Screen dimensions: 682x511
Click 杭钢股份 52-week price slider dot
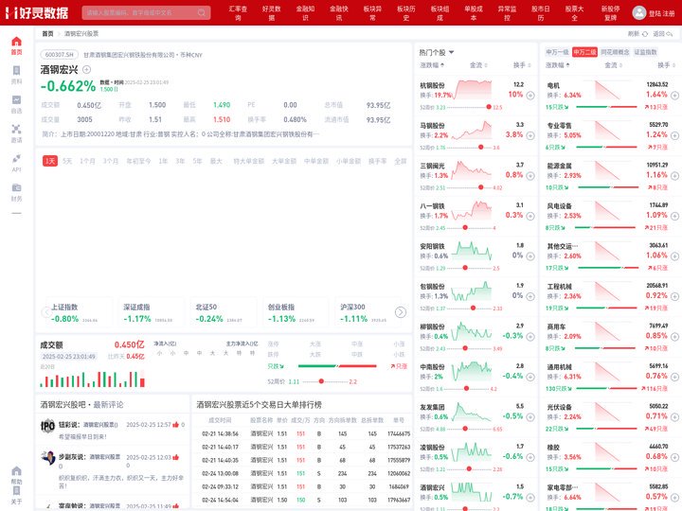point(489,107)
